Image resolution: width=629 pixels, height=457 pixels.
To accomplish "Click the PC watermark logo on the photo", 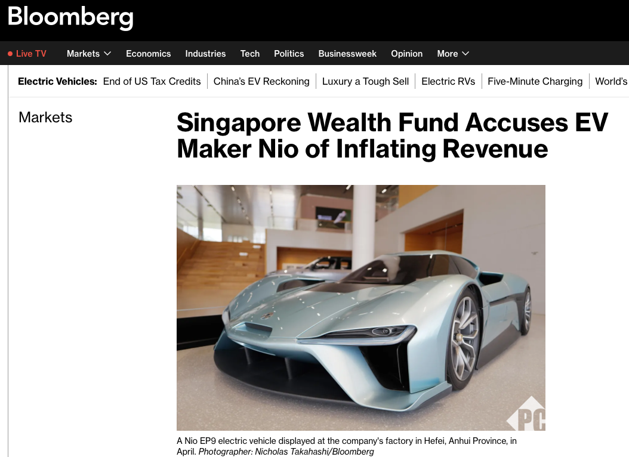I will coord(526,413).
